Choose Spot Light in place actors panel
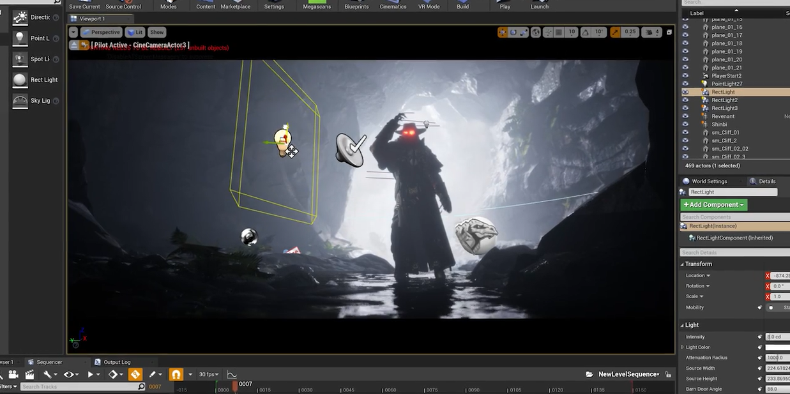790x394 pixels. tap(37, 59)
